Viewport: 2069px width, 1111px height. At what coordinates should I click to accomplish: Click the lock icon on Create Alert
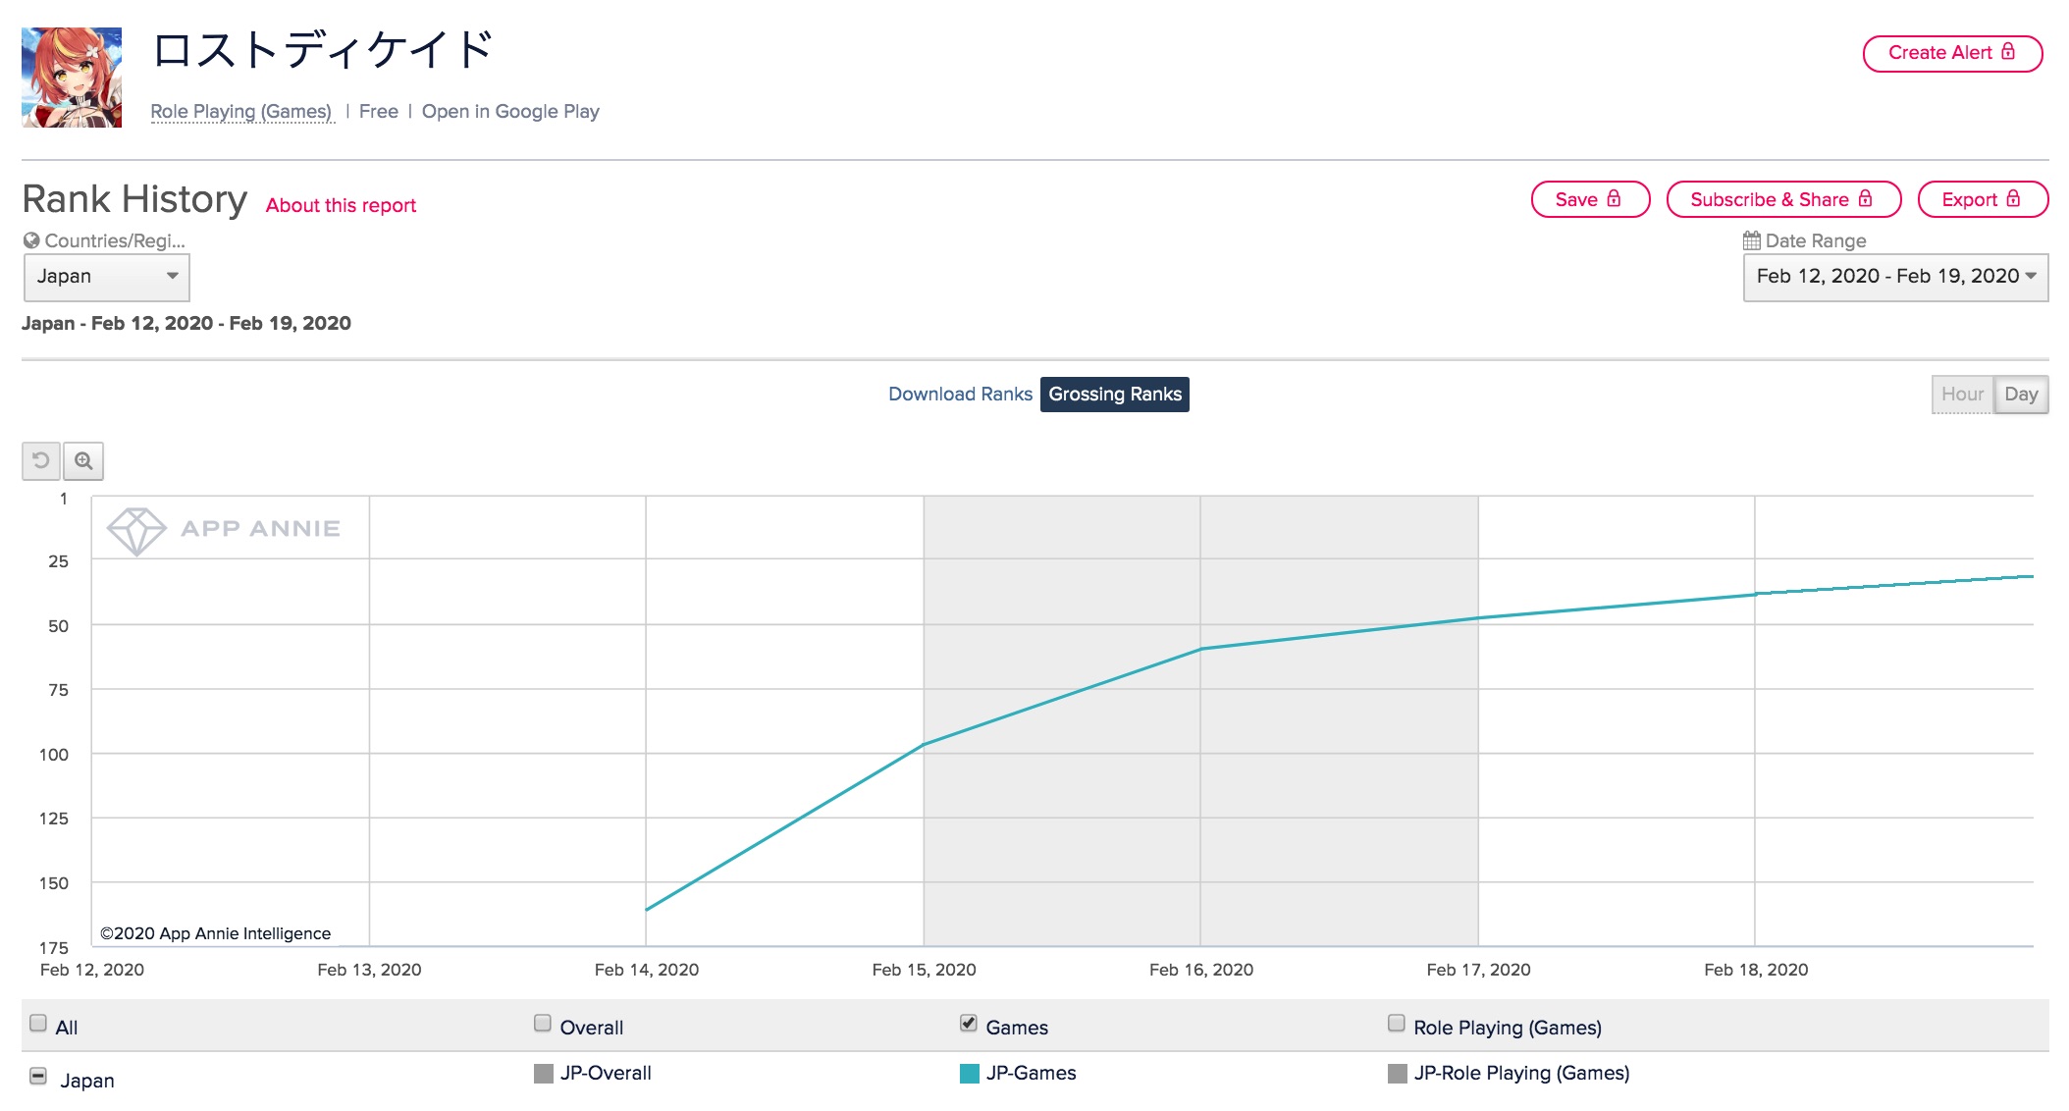point(2008,51)
